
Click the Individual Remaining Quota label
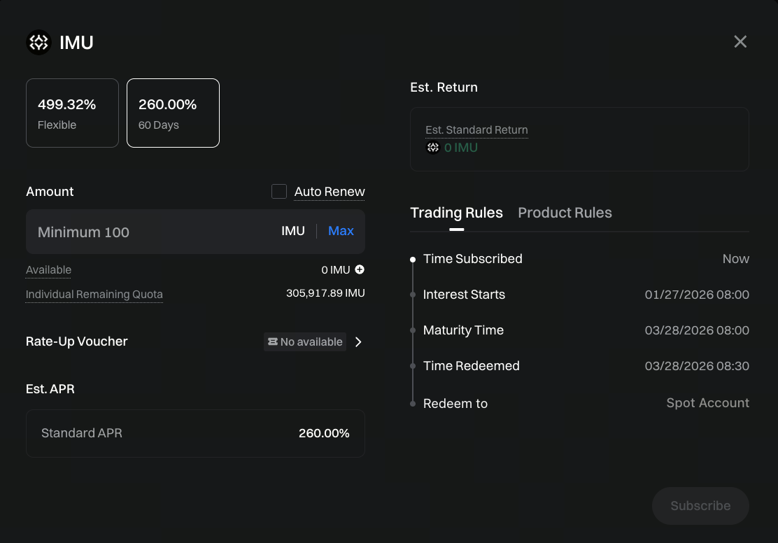click(94, 295)
